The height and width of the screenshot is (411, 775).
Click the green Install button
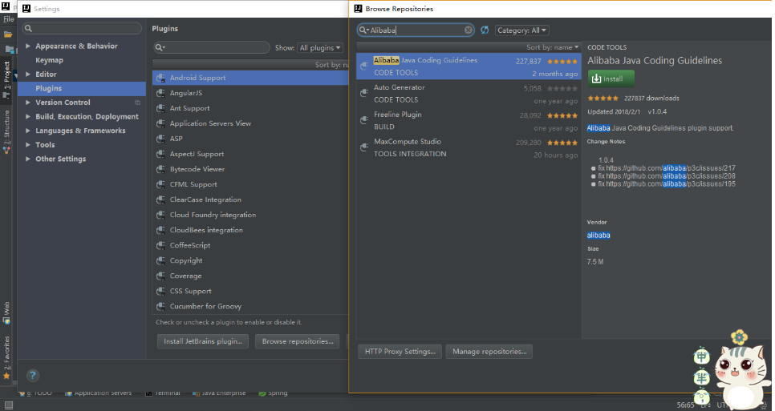tap(611, 79)
